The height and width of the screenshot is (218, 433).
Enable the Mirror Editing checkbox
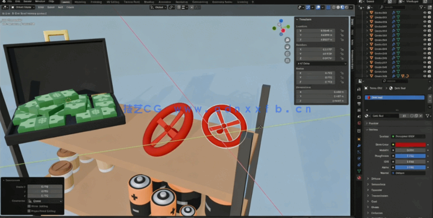click(x=29, y=206)
